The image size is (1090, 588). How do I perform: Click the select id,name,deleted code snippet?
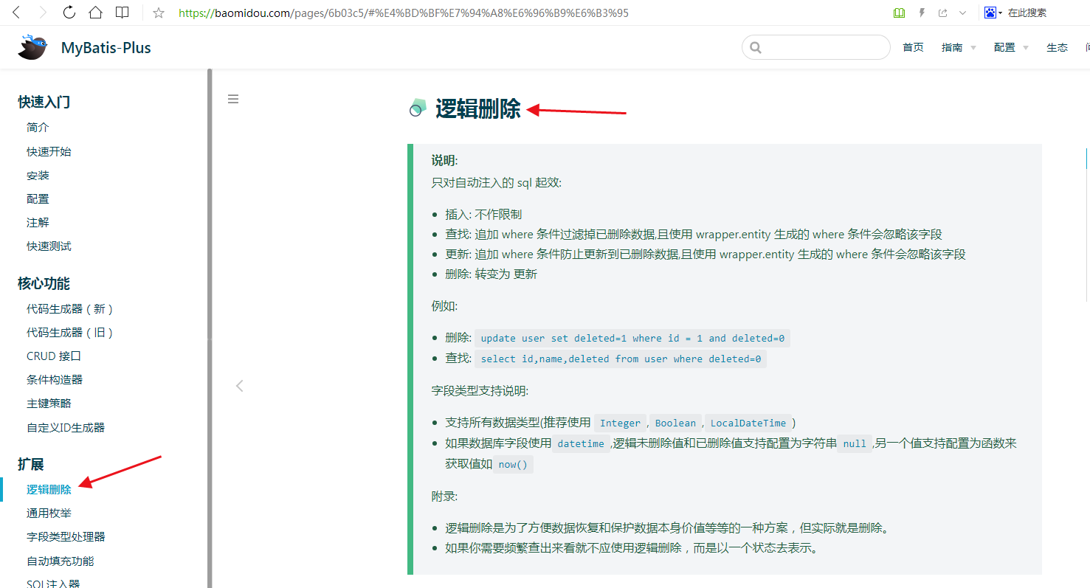point(621,359)
